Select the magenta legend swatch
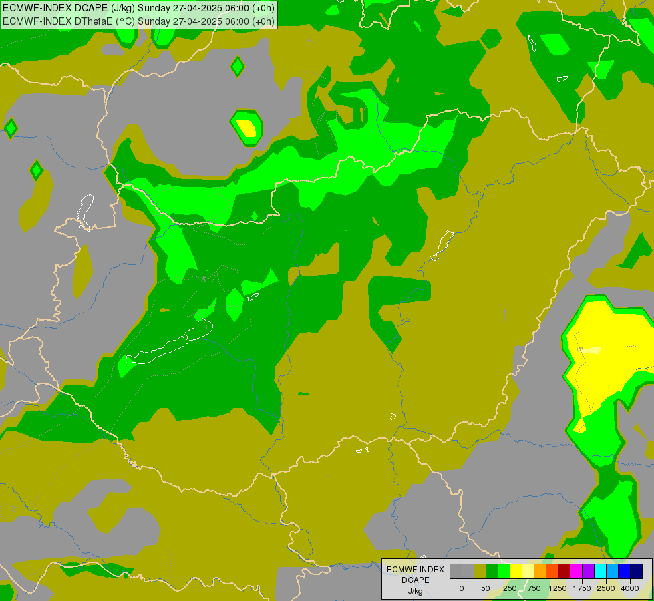This screenshot has height=601, width=654. pos(576,571)
